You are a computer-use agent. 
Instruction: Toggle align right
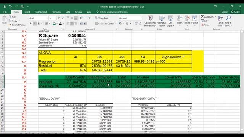[75, 24]
